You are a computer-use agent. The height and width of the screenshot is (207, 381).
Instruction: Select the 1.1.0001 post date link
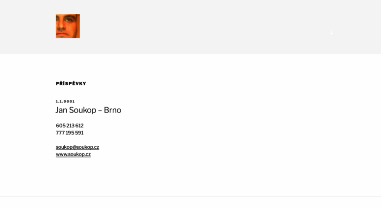click(x=65, y=101)
